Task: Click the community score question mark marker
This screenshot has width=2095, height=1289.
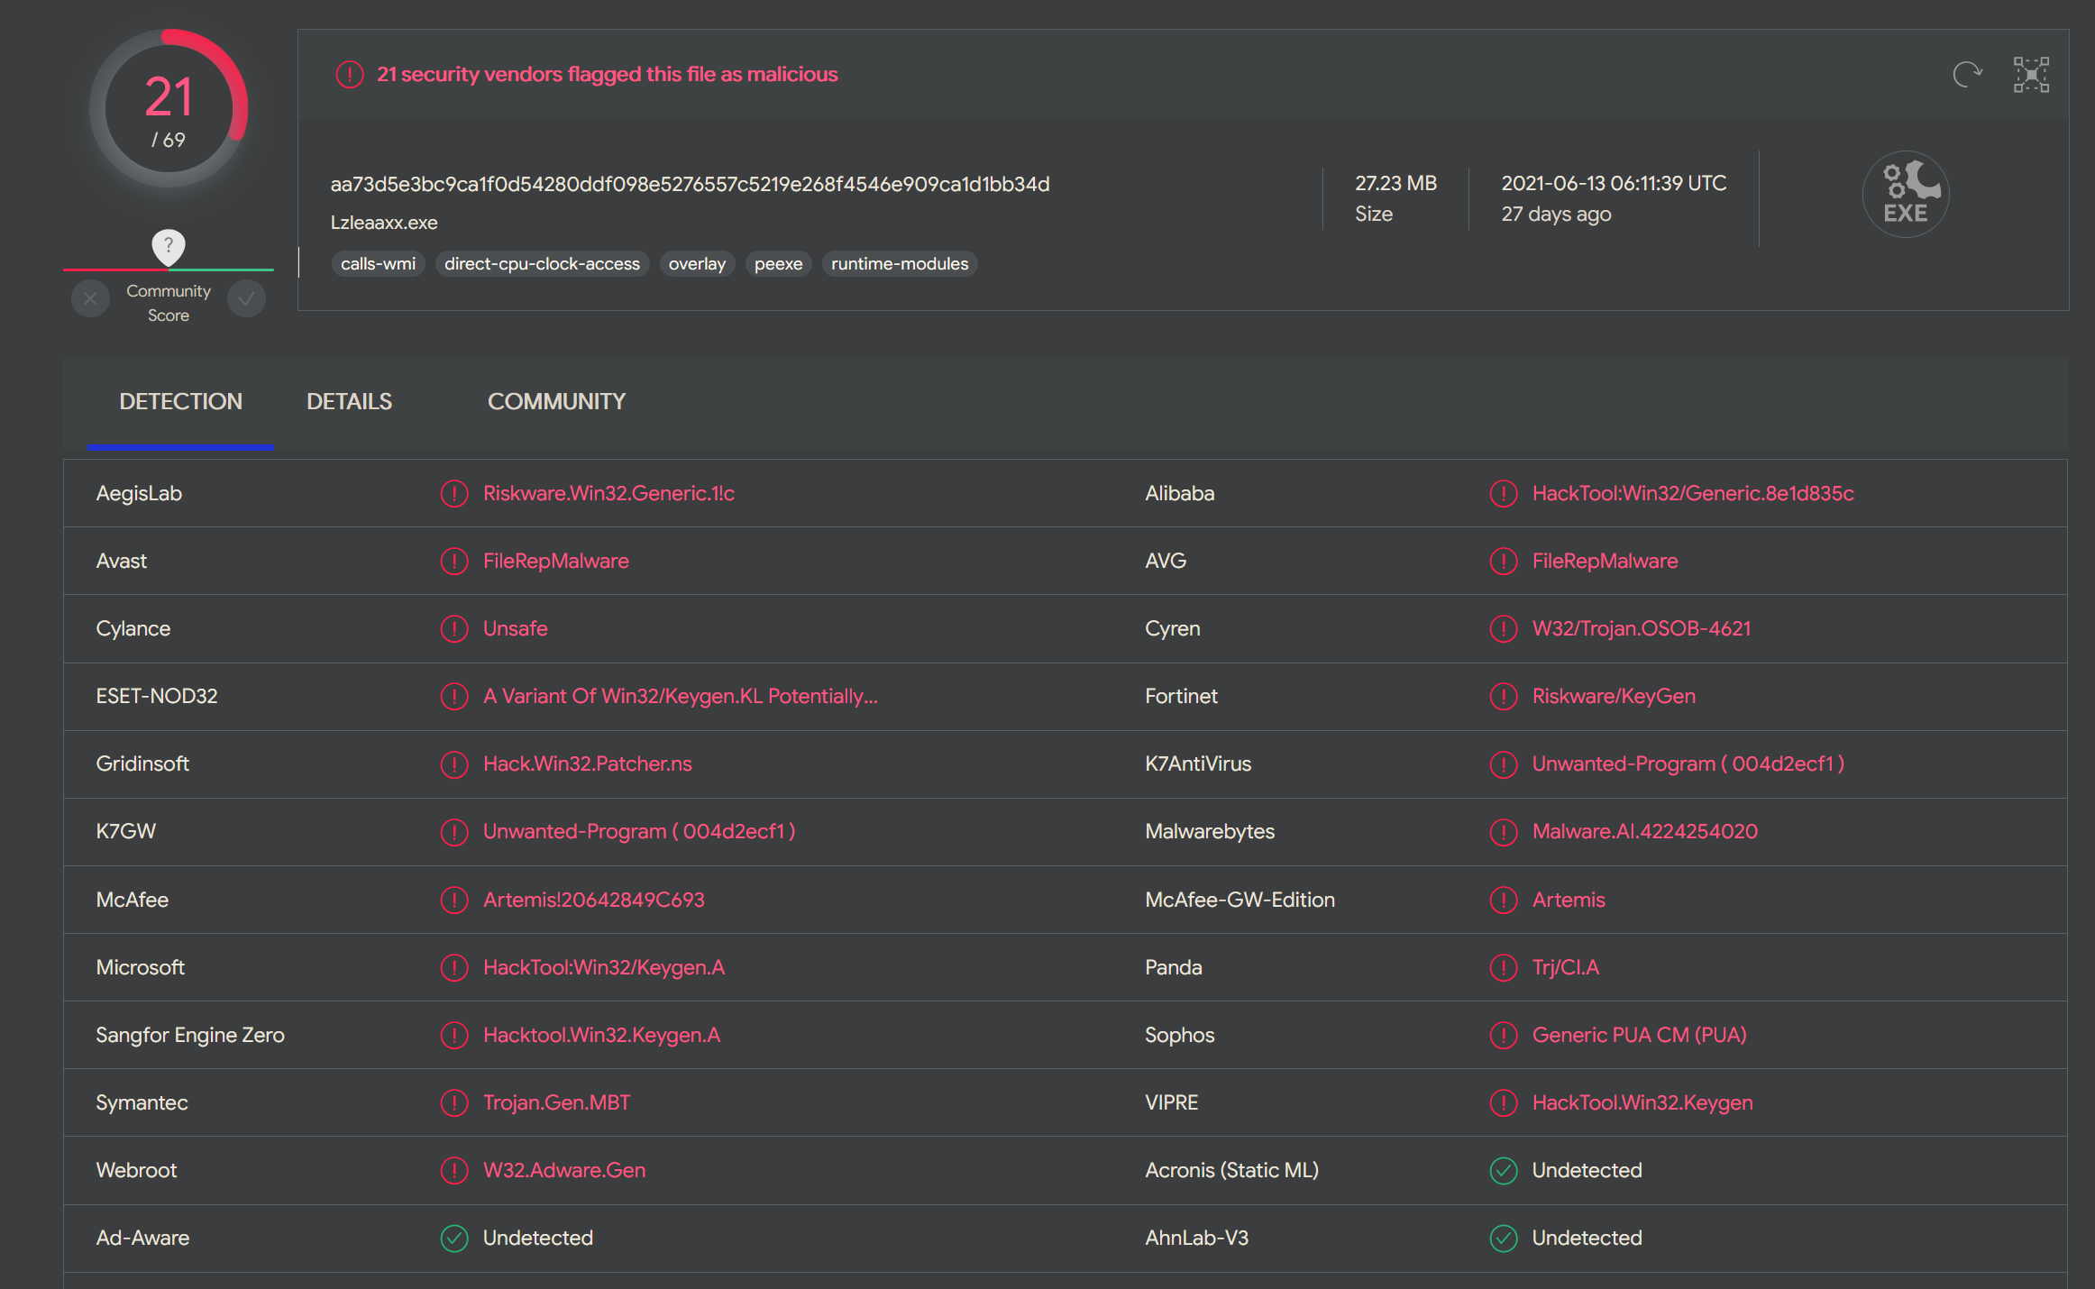Action: pyautogui.click(x=169, y=246)
